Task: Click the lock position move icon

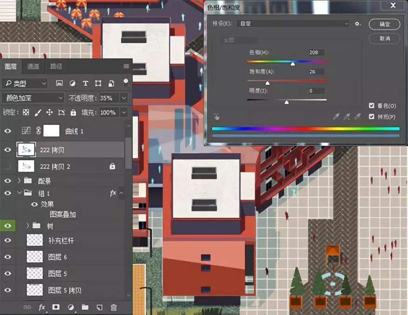Action: (50, 112)
